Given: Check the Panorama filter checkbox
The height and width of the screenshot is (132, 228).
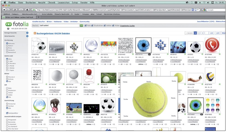Looking at the screenshot, I should pos(7,122).
